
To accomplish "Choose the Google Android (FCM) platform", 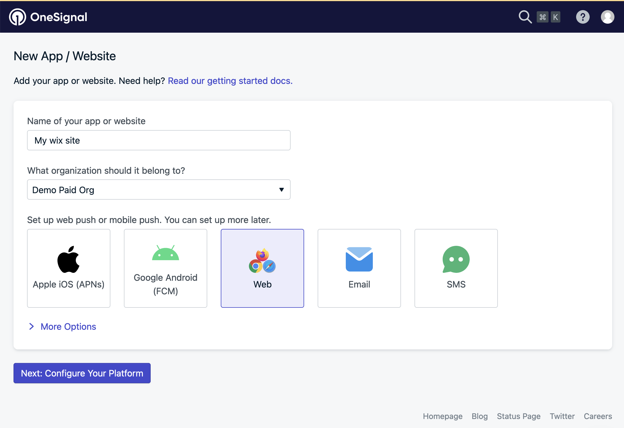I will (x=166, y=268).
